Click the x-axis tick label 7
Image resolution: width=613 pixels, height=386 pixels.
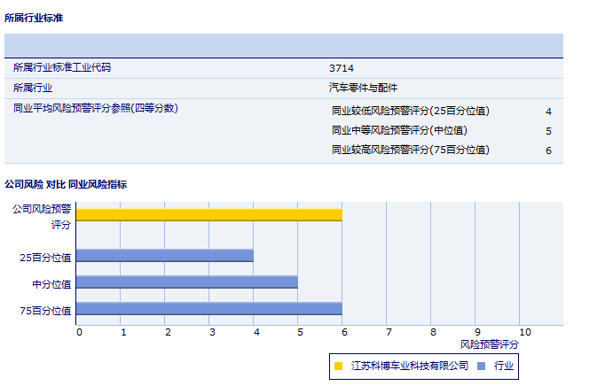389,333
